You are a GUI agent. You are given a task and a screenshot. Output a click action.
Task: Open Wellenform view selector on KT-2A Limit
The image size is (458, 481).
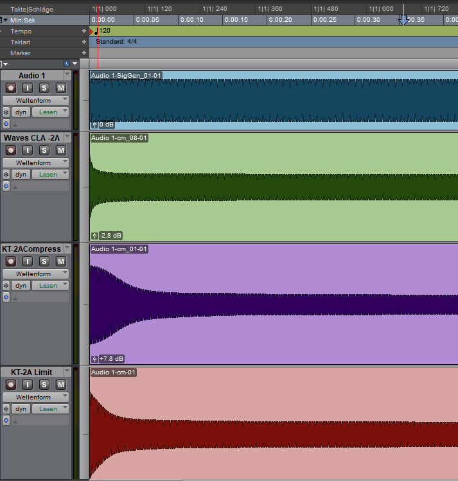click(x=36, y=397)
